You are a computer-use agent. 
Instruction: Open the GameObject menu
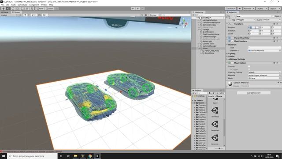22,5
